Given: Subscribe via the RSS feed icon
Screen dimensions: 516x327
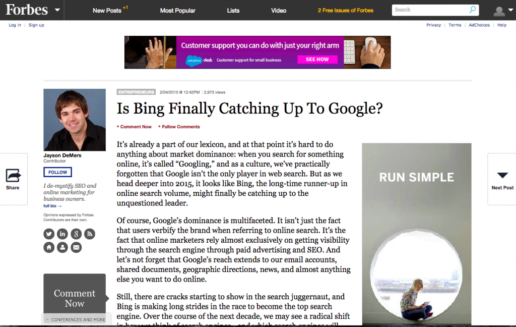Looking at the screenshot, I should [x=90, y=234].
